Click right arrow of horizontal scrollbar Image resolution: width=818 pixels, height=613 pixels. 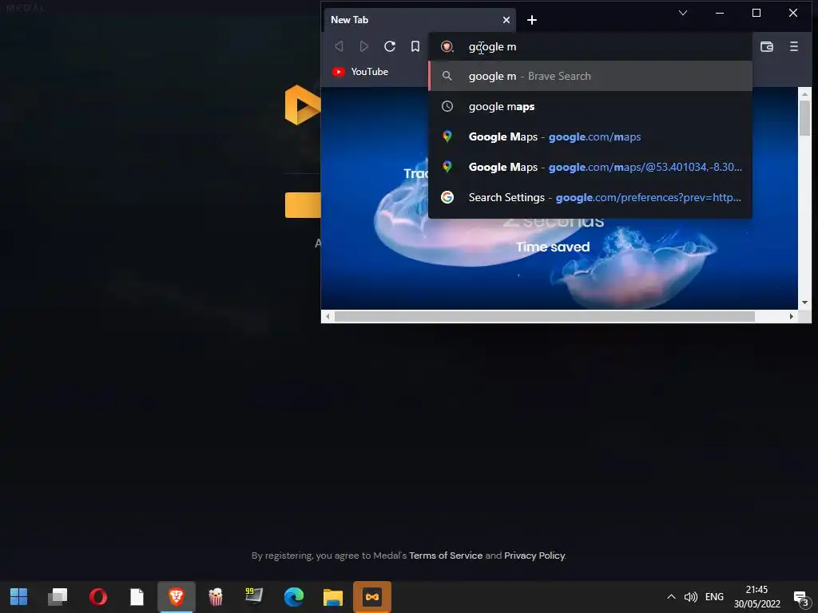click(x=792, y=316)
